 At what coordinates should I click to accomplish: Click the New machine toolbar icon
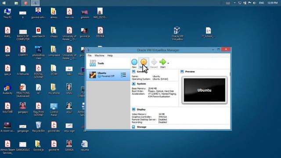[134, 62]
